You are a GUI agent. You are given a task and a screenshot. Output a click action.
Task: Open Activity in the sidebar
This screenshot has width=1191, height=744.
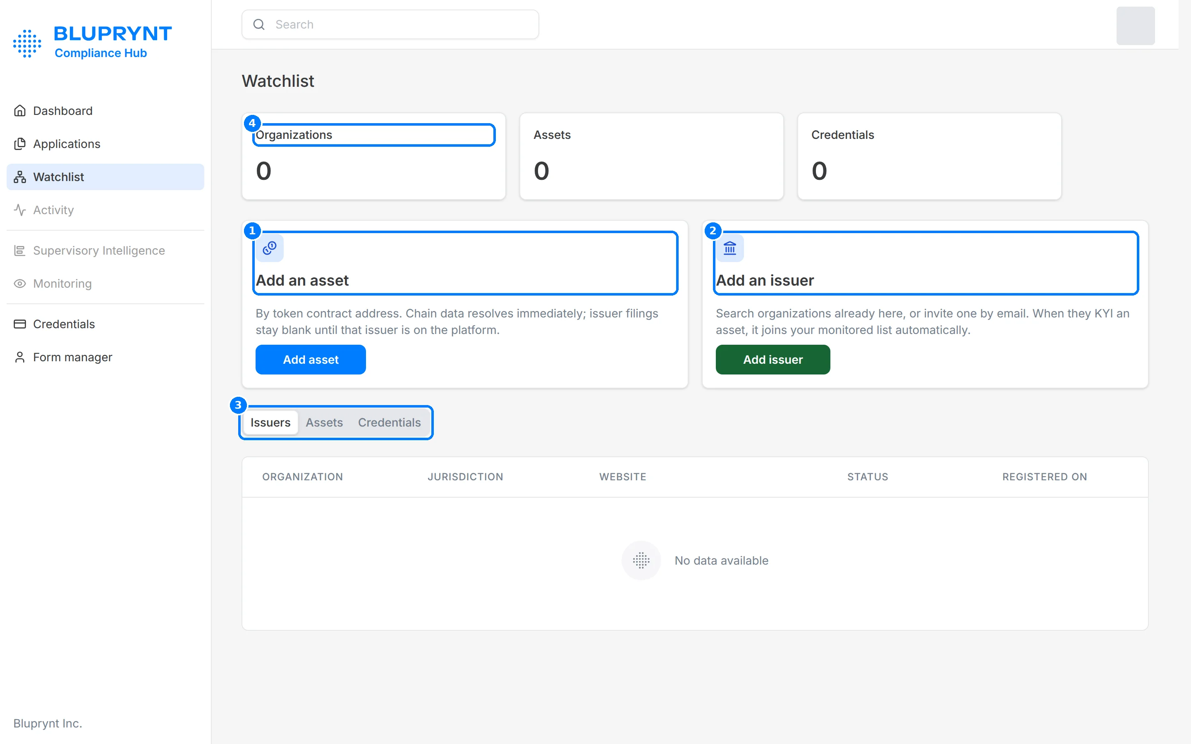105,210
